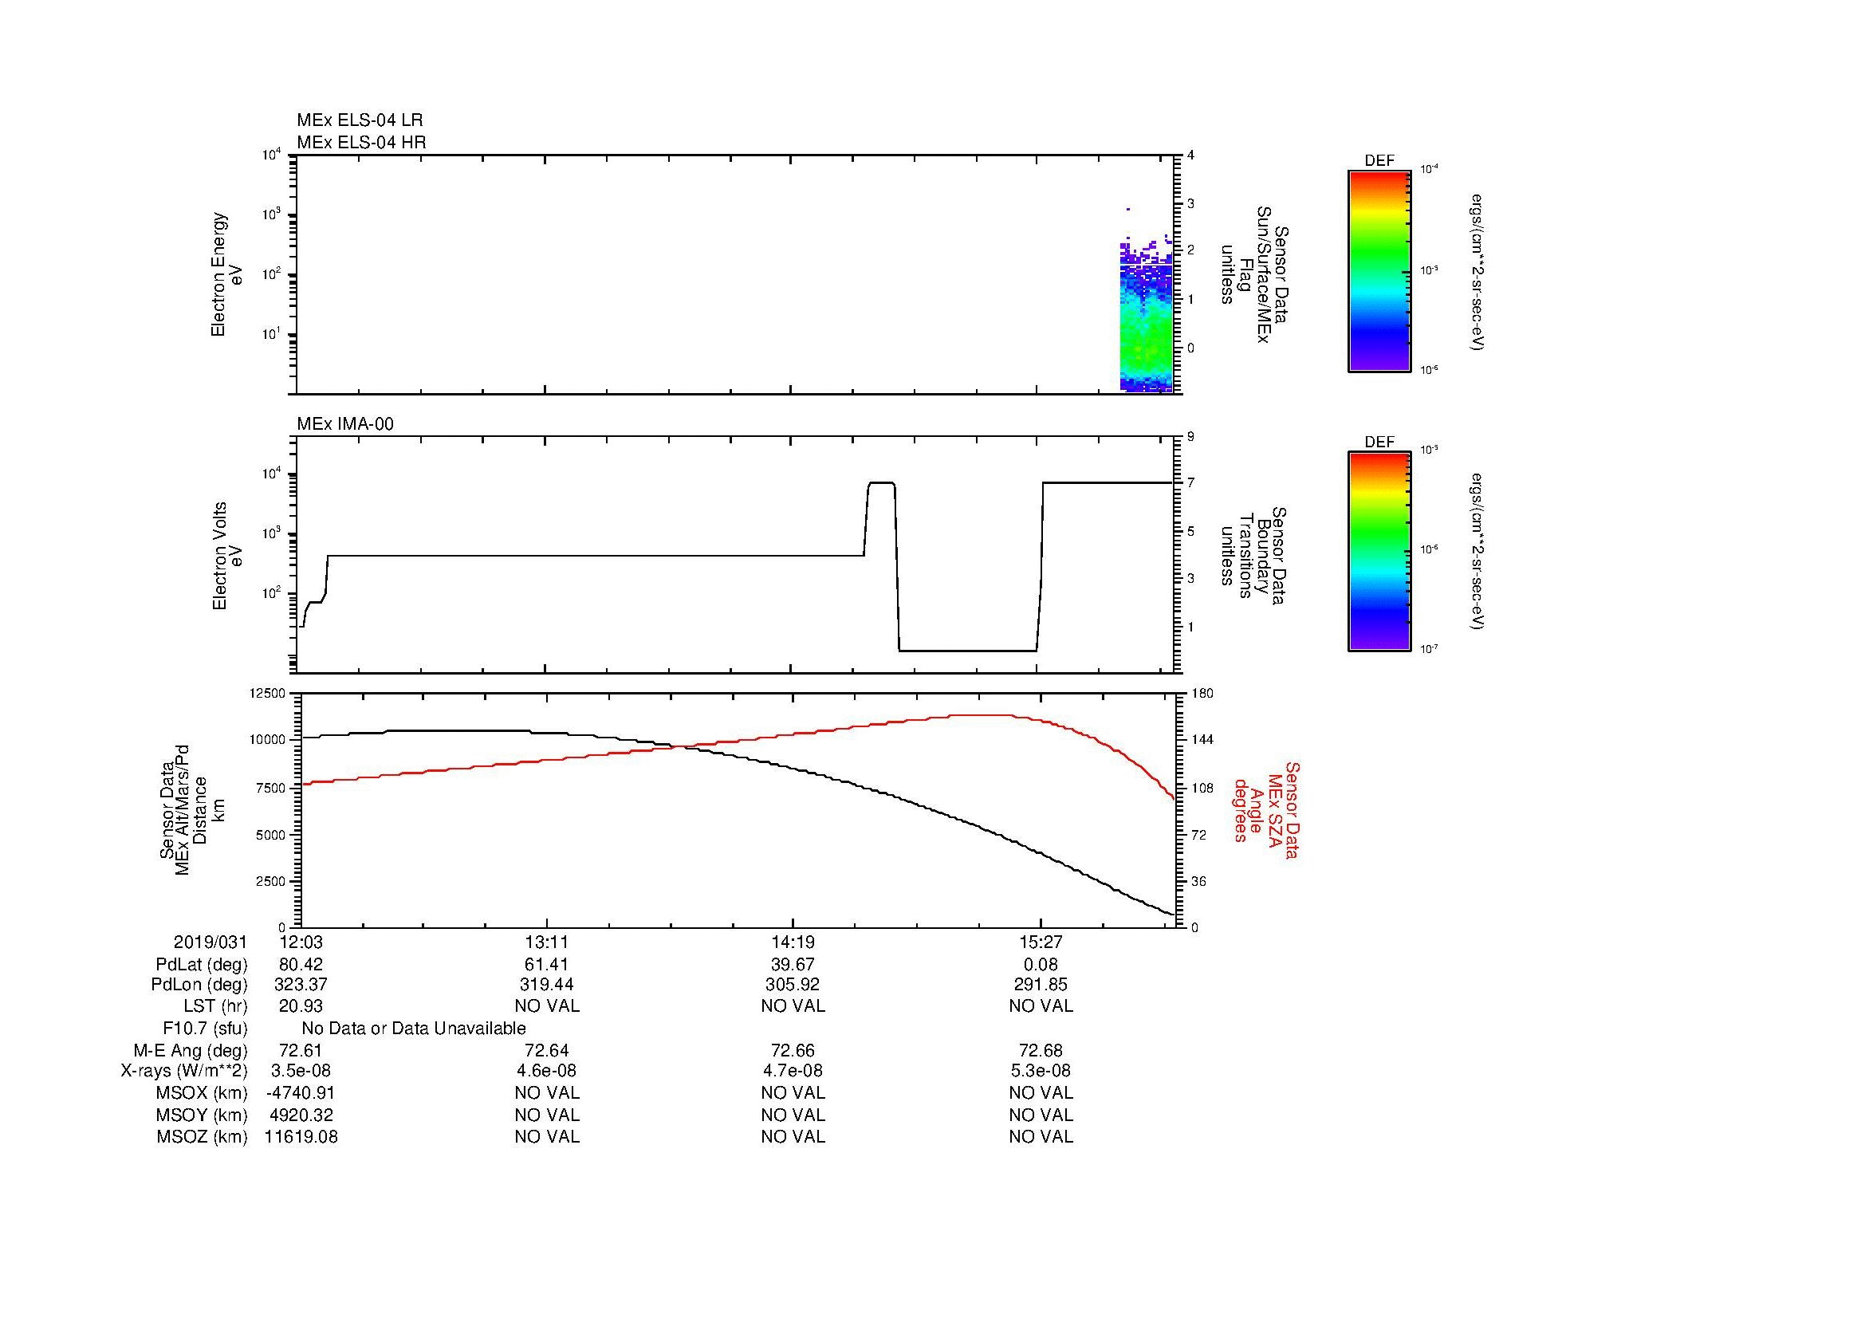The image size is (1865, 1318).
Task: Click the LST 'NO VAL' under 13:11
Action: pos(547,1006)
